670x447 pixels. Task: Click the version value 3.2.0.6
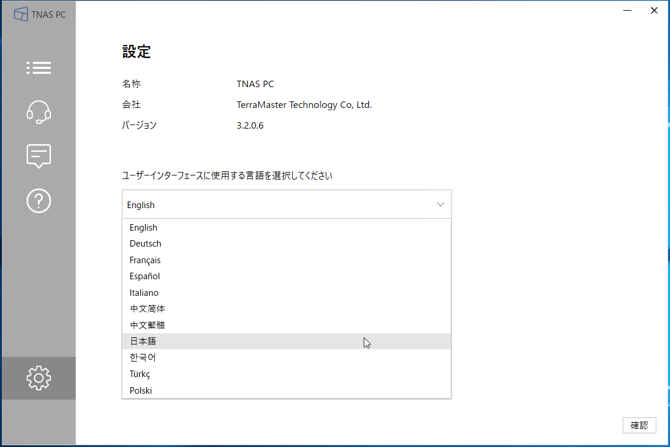(x=250, y=125)
